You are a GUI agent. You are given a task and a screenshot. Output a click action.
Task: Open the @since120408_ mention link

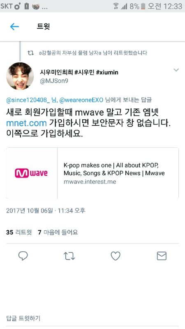point(28,100)
